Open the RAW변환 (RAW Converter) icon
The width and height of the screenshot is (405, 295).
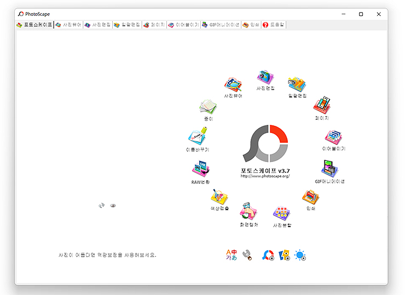[x=201, y=169]
